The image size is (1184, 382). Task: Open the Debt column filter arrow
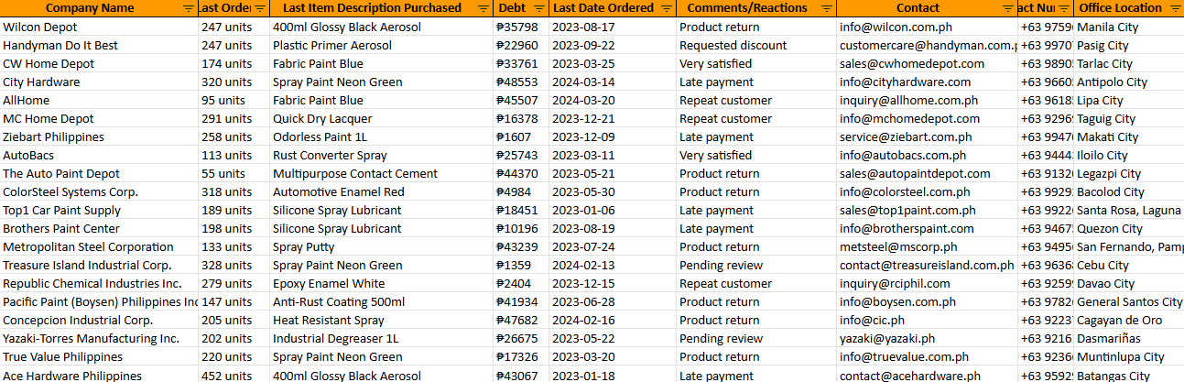pos(540,8)
